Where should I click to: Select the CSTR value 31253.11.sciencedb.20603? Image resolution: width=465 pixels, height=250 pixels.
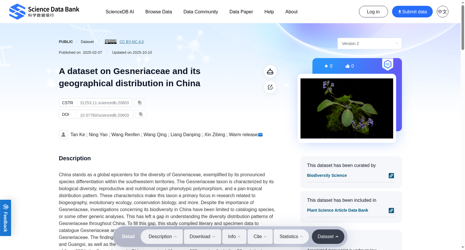coord(105,103)
